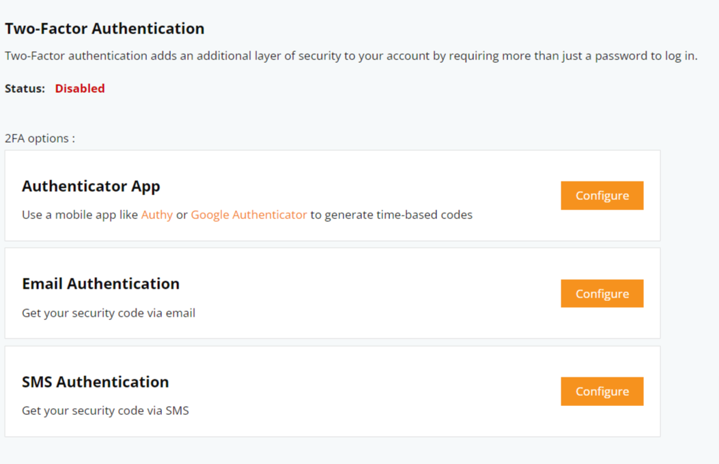Click the 2FA options label
Image resolution: width=719 pixels, height=464 pixels.
pyautogui.click(x=40, y=139)
